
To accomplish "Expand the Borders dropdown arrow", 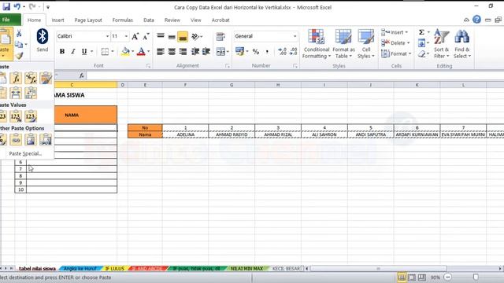I will point(113,51).
